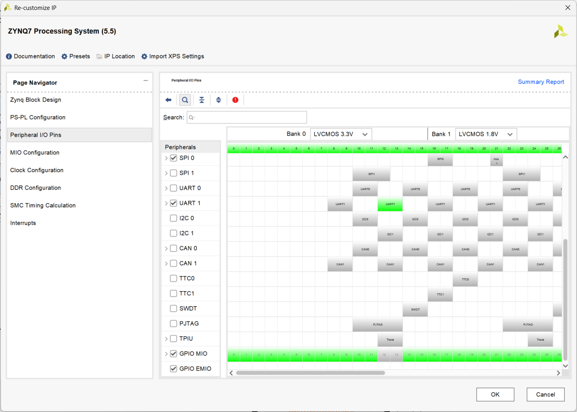Click the SPI0 pin block
This screenshot has width=577, height=412.
tap(440, 159)
